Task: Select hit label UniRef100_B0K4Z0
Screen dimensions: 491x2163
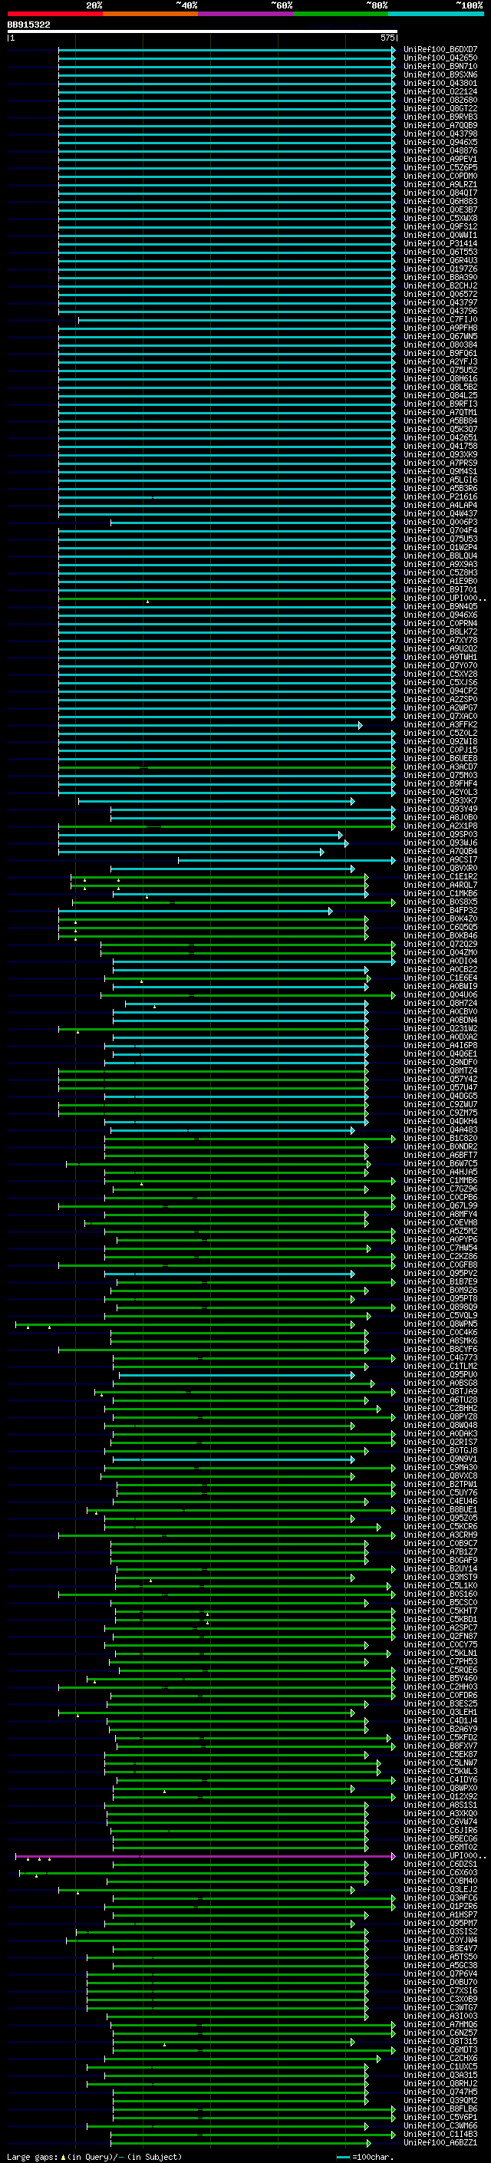Action: point(440,918)
